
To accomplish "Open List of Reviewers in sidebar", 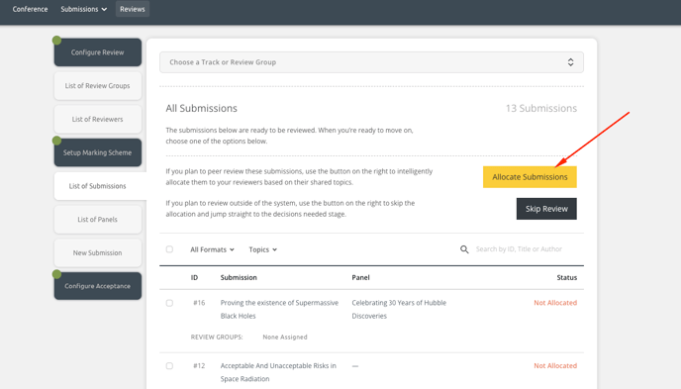I will pyautogui.click(x=98, y=119).
